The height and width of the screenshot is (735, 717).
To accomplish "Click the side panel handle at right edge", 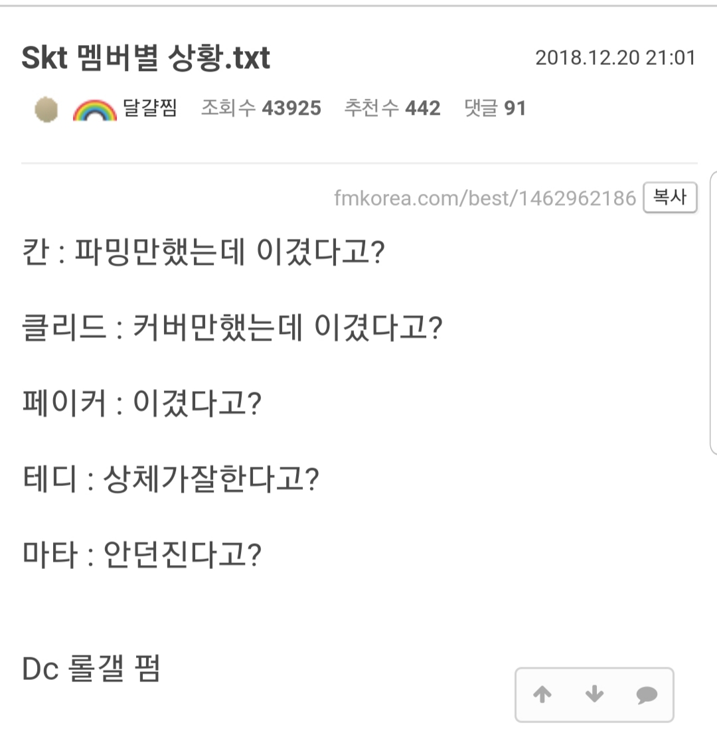I will (713, 312).
